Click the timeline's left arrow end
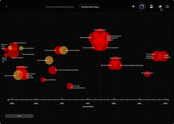This screenshot has width=174, height=124. pos(8,100)
